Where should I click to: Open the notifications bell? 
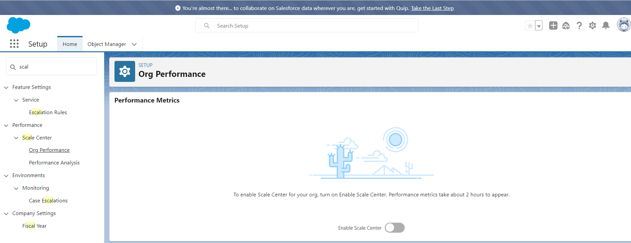606,26
